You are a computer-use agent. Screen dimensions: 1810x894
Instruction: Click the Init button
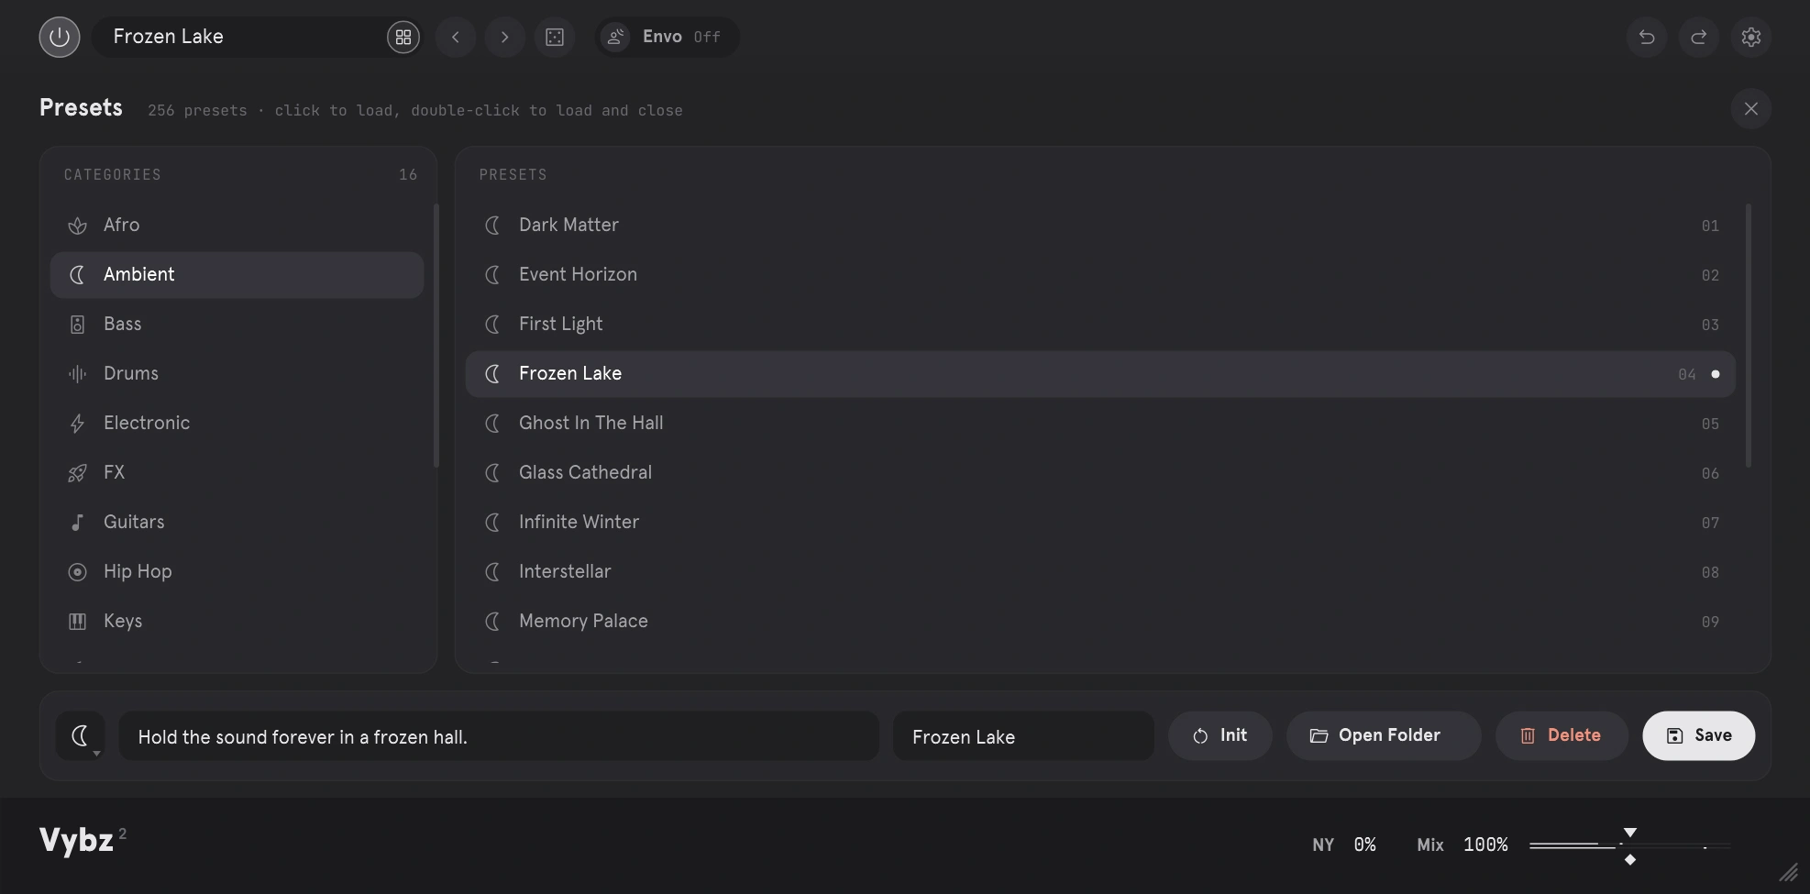tap(1220, 735)
